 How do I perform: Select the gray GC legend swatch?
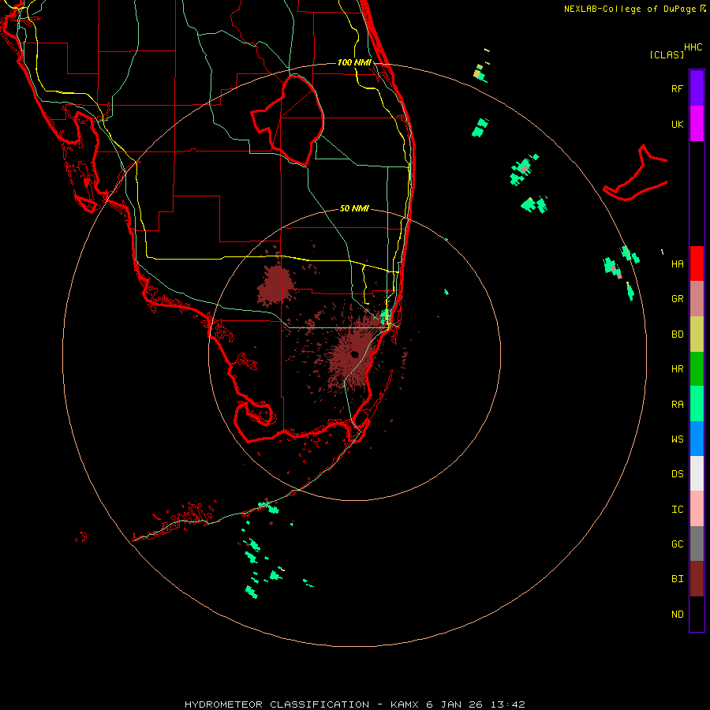tap(697, 544)
